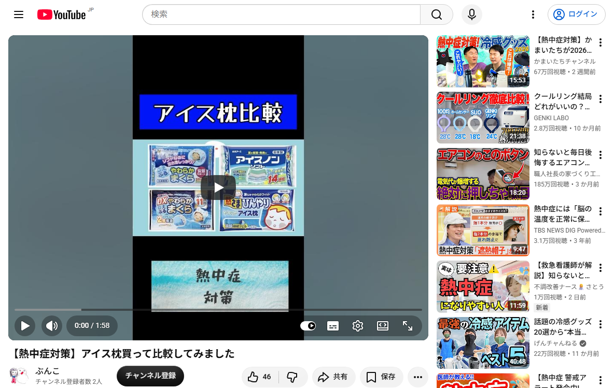Open ぶんこ channel avatar
614x388 pixels.
click(19, 376)
